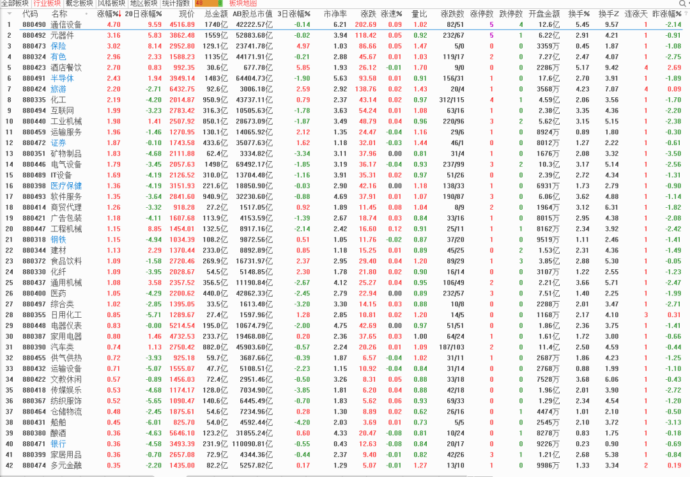This screenshot has height=477, width=690.
Task: Select the 统计指数 tab
Action: click(x=176, y=3)
